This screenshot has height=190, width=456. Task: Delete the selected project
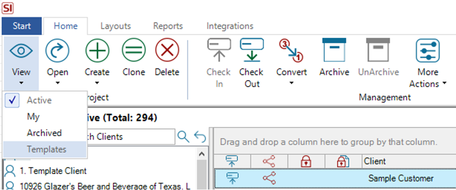(167, 57)
